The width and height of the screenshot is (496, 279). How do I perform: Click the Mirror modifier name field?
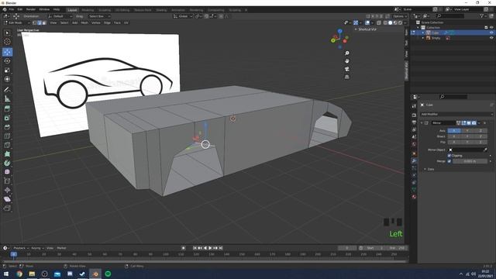[443, 122]
